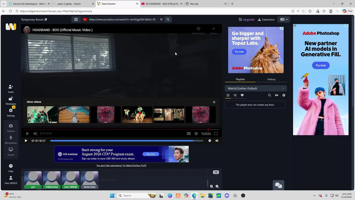355x200 pixels.
Task: Zoom in user tiles with plus magnifier
Action: tap(212, 187)
